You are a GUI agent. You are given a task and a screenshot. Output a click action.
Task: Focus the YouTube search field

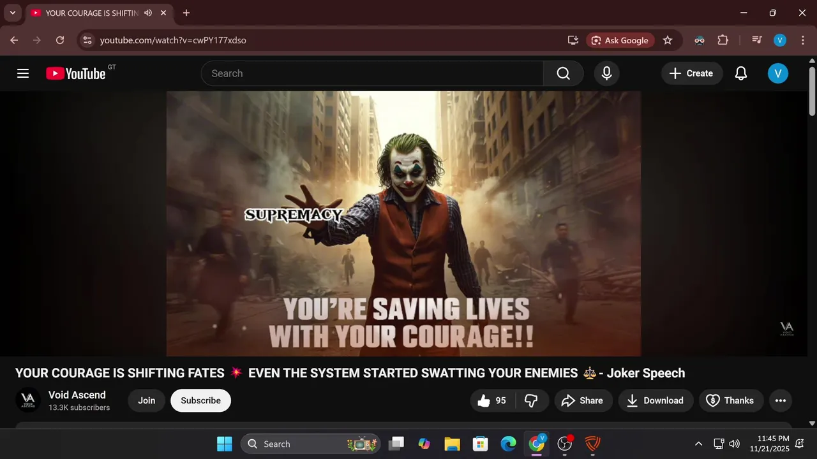click(x=372, y=73)
